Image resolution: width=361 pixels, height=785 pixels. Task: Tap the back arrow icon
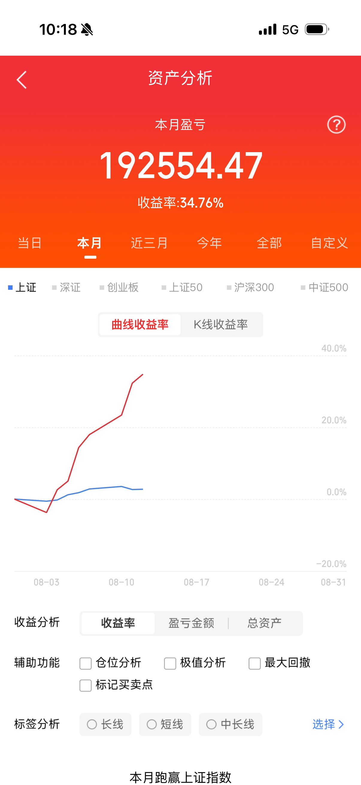click(22, 80)
